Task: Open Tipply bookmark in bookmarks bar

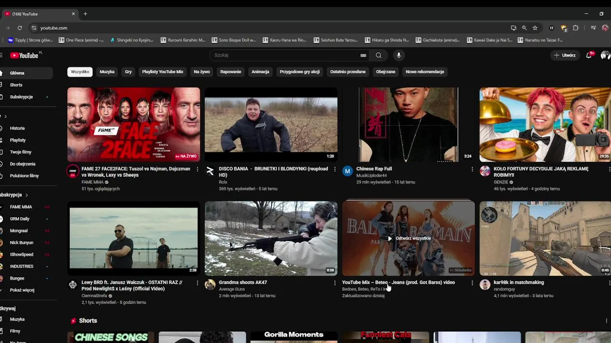Action: coord(30,40)
